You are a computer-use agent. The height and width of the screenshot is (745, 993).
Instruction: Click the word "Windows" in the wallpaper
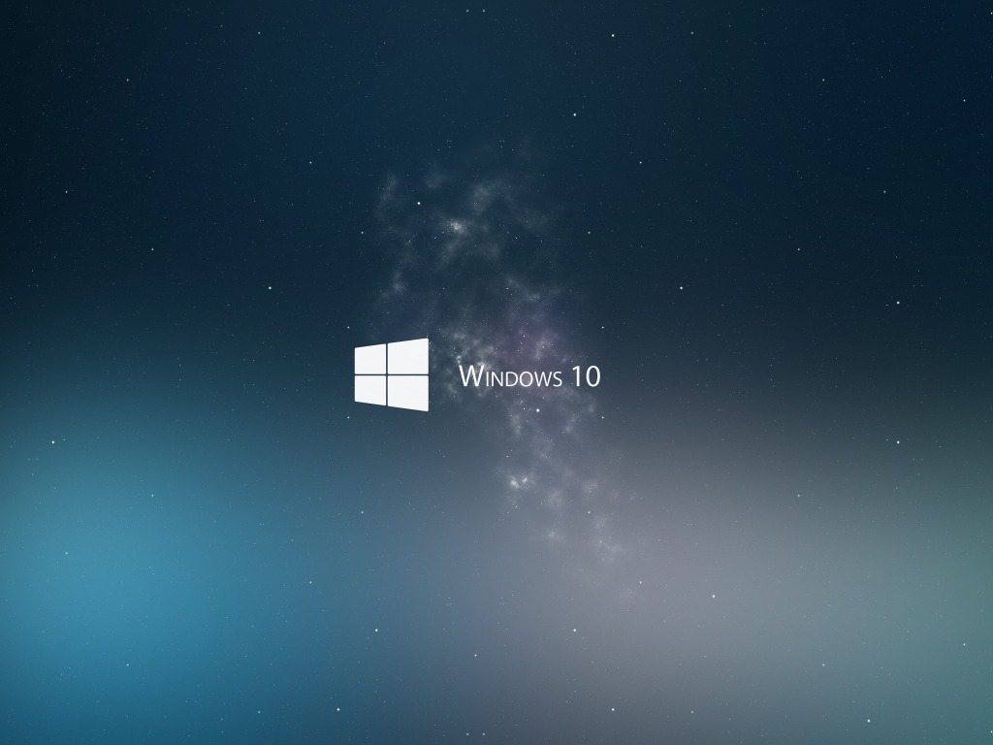tap(510, 376)
